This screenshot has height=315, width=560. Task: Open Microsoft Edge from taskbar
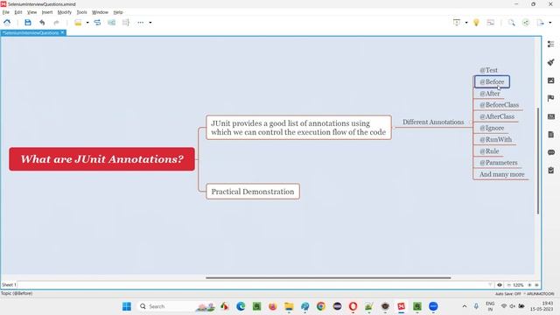tap(241, 306)
